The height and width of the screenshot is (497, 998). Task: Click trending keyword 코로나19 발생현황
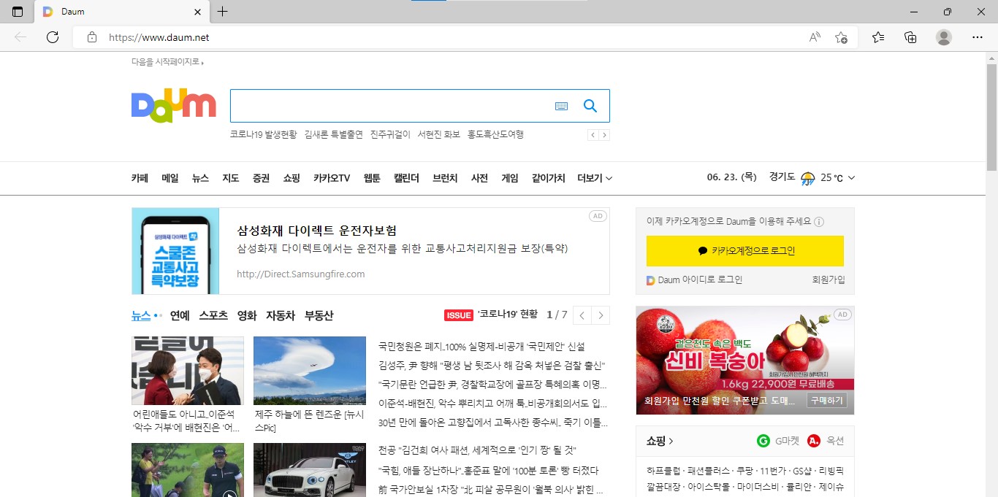pos(263,135)
